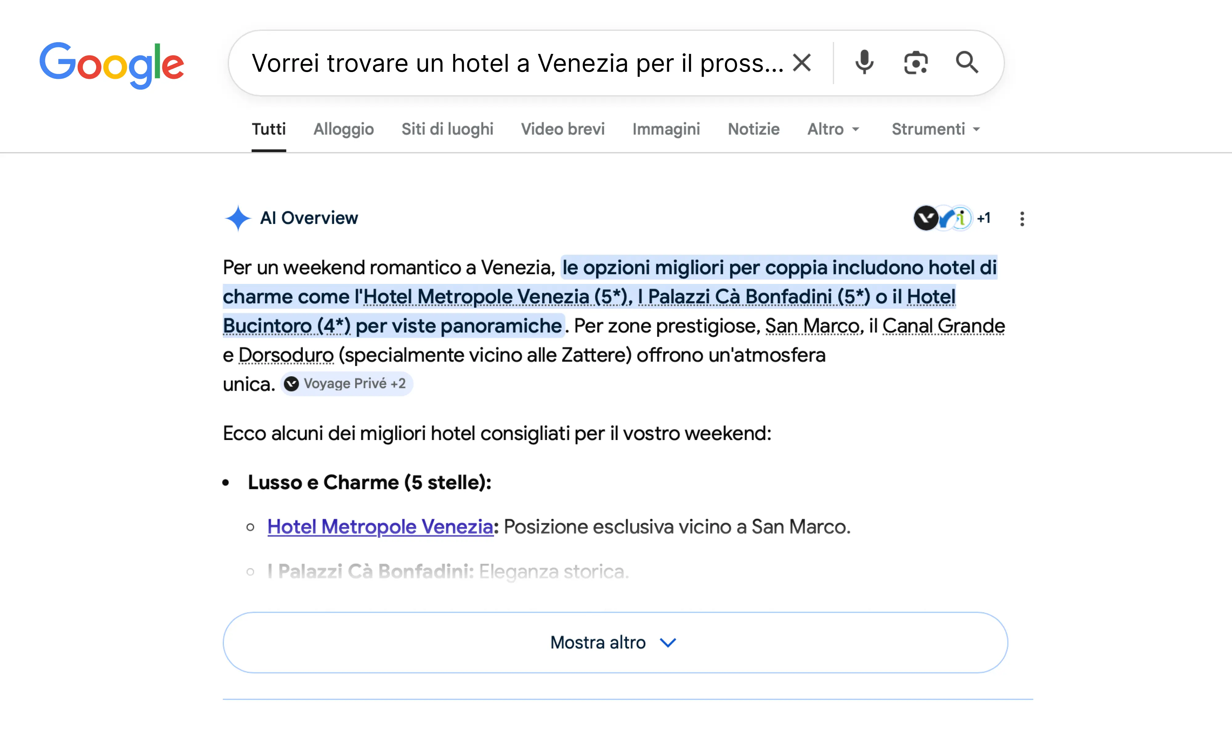The width and height of the screenshot is (1232, 739).
Task: Open AI Overview three-dot options menu
Action: (x=1022, y=219)
